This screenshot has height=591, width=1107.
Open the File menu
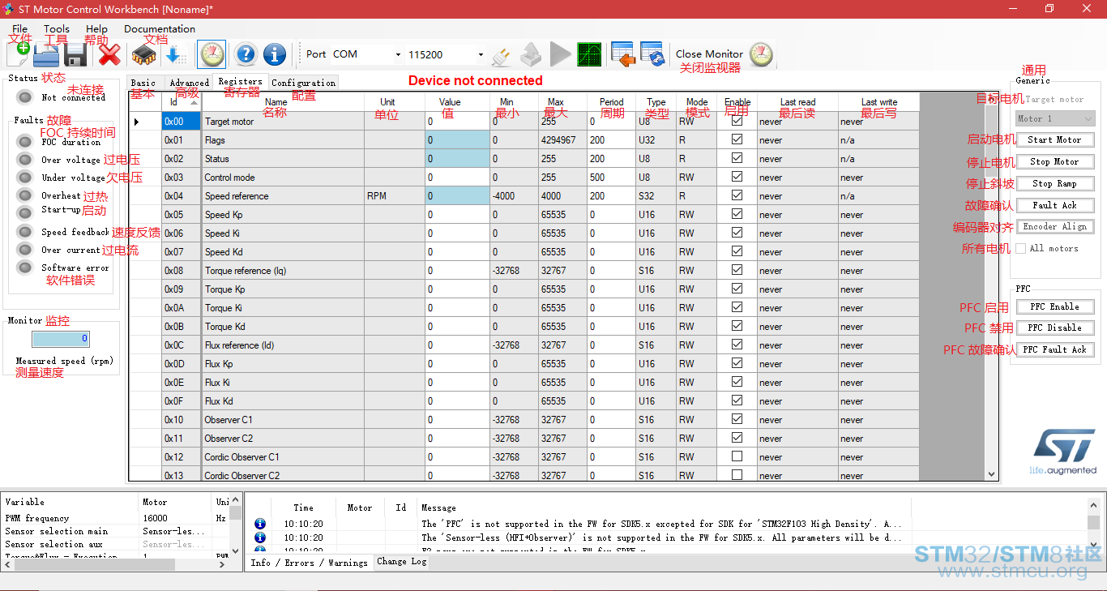point(19,29)
